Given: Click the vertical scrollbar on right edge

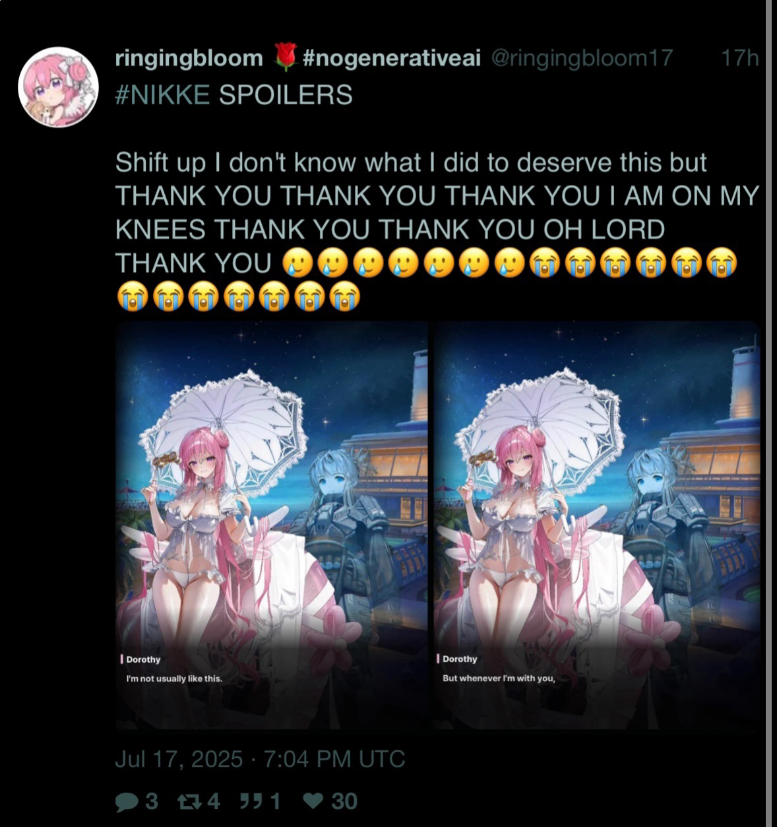Looking at the screenshot, I should point(768,413).
